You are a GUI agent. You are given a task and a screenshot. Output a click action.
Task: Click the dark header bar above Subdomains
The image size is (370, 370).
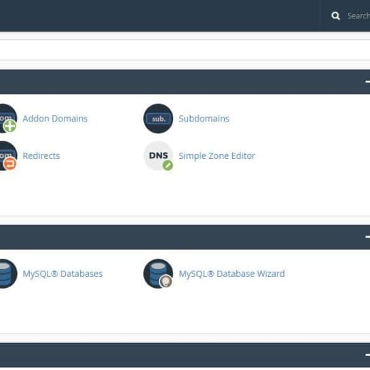(x=185, y=82)
